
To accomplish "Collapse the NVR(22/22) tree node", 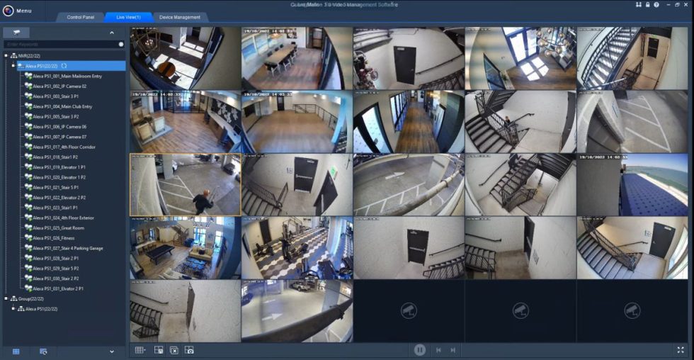I will click(6, 56).
